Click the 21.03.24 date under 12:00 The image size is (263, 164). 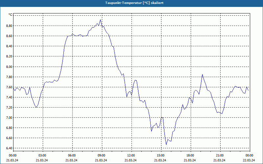(x=131, y=160)
